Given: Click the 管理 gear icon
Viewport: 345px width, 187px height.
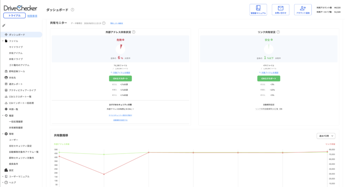Looking at the screenshot, I should tap(6, 134).
